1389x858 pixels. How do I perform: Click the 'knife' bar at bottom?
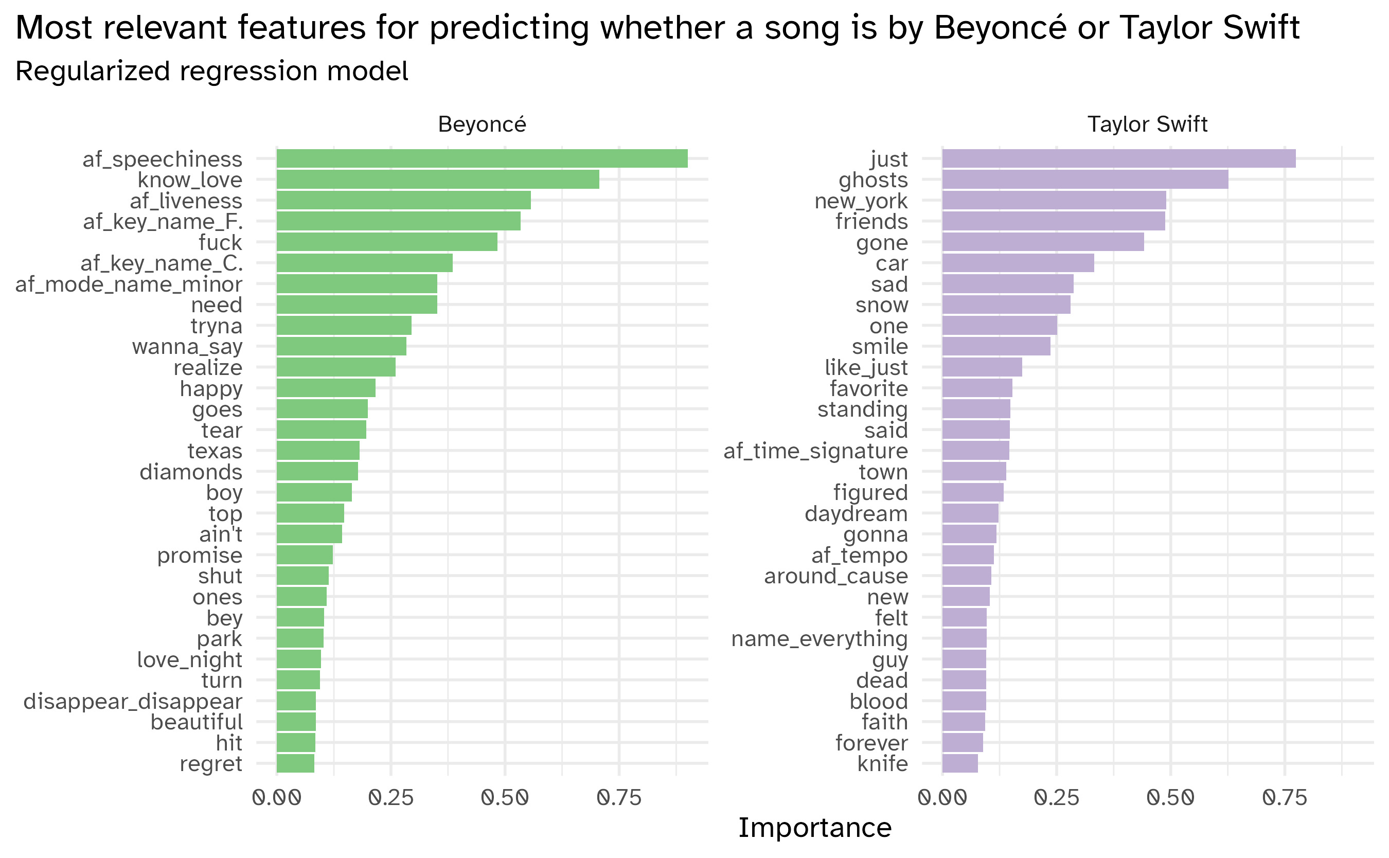tap(959, 764)
